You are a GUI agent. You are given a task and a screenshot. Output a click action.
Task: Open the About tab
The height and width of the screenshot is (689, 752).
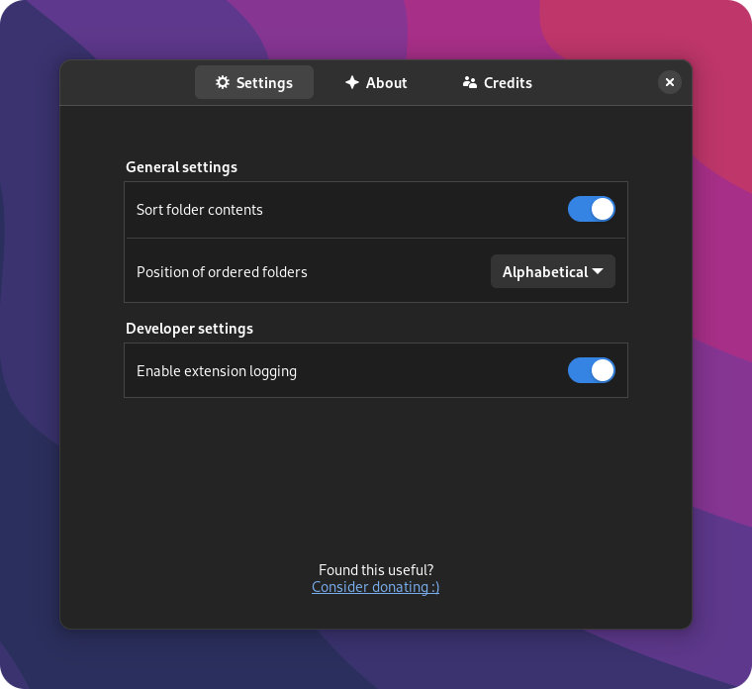376,82
